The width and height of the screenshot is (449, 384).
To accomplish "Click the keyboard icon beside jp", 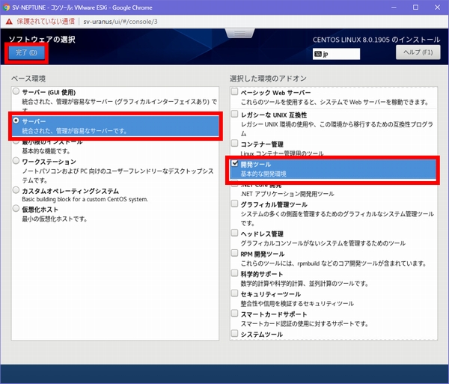I will 317,54.
